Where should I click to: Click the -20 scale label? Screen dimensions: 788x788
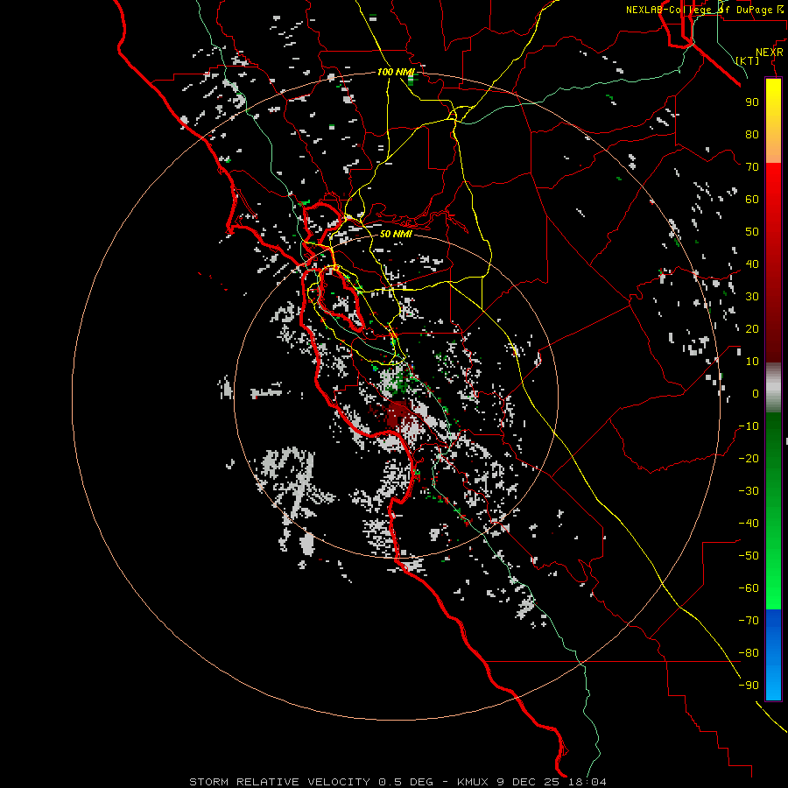[x=749, y=458]
